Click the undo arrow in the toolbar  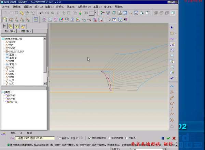coord(41,13)
